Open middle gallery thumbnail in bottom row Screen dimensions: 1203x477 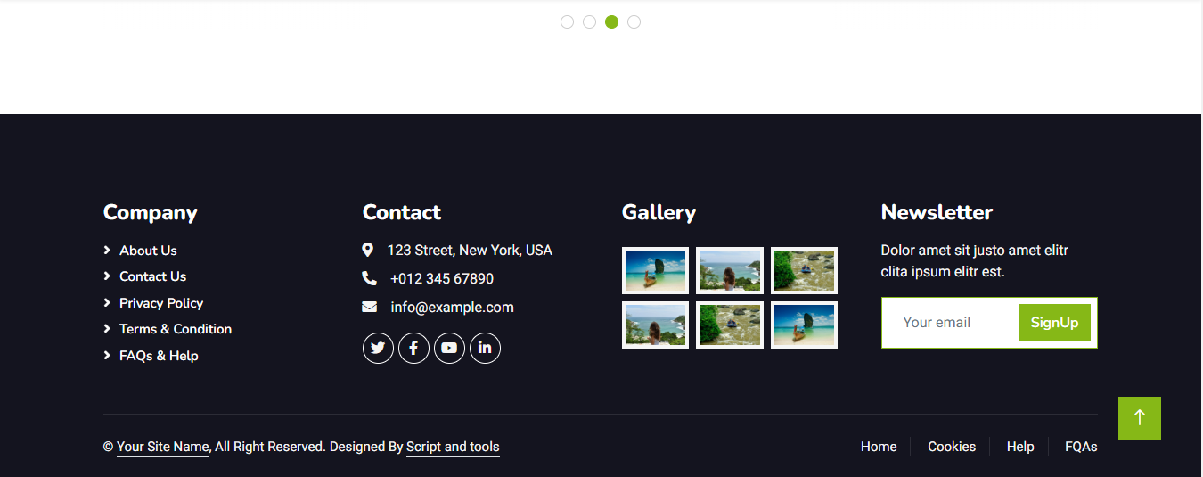coord(730,325)
